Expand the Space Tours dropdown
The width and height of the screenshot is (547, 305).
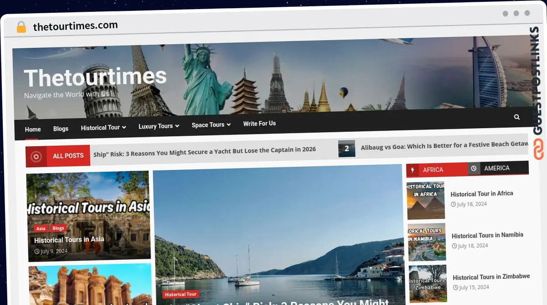(210, 125)
